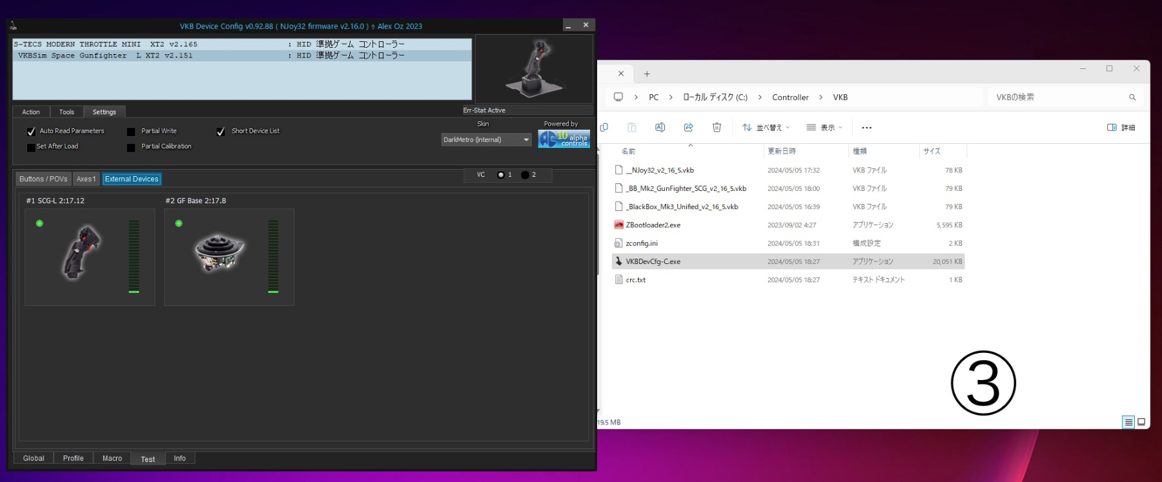Select VC radio option 1
The height and width of the screenshot is (482, 1162).
(501, 175)
